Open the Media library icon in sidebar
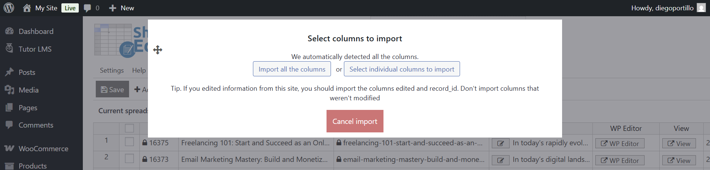This screenshot has width=710, height=170. [10, 90]
